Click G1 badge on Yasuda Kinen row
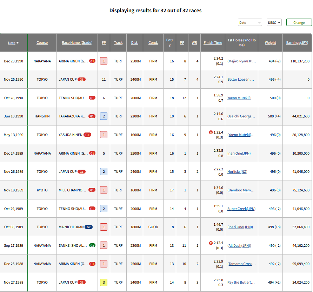313x292 pixels. click(x=87, y=135)
